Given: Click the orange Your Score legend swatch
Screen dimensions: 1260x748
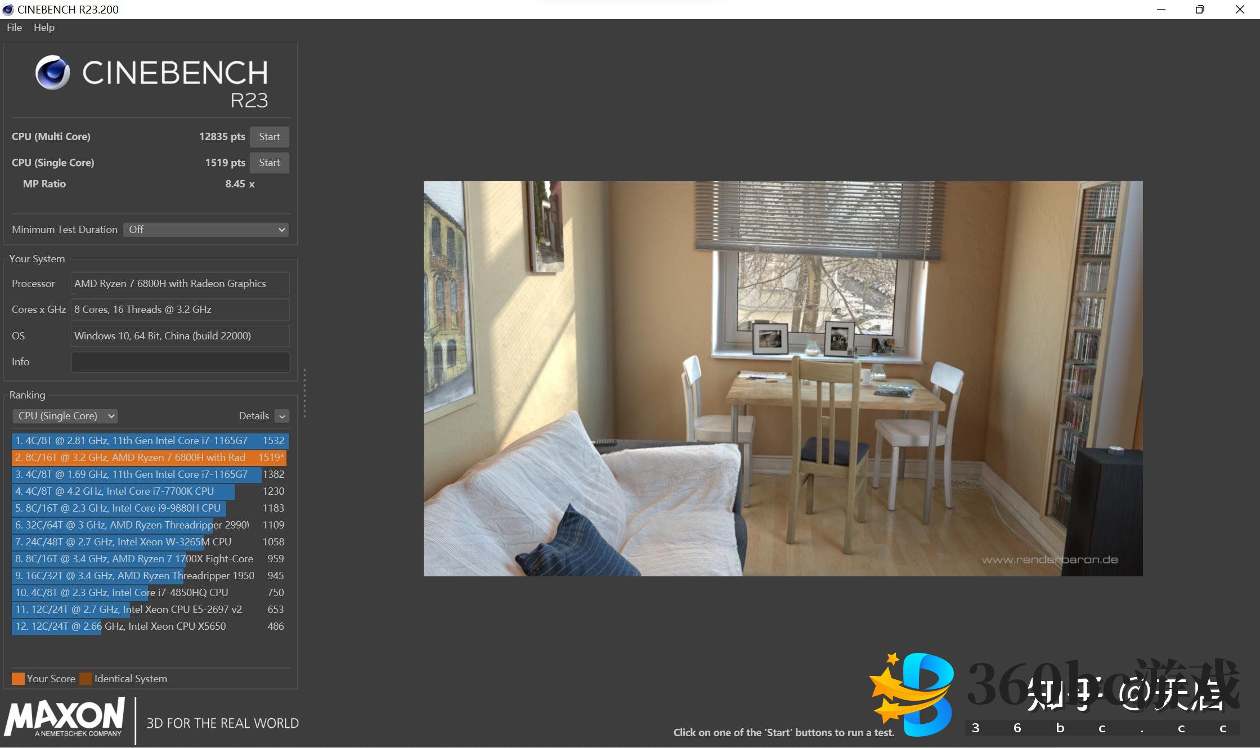Looking at the screenshot, I should [x=18, y=678].
